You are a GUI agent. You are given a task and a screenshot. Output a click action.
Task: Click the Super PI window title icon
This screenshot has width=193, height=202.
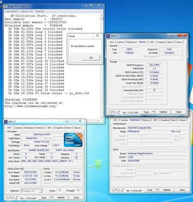[6, 7]
